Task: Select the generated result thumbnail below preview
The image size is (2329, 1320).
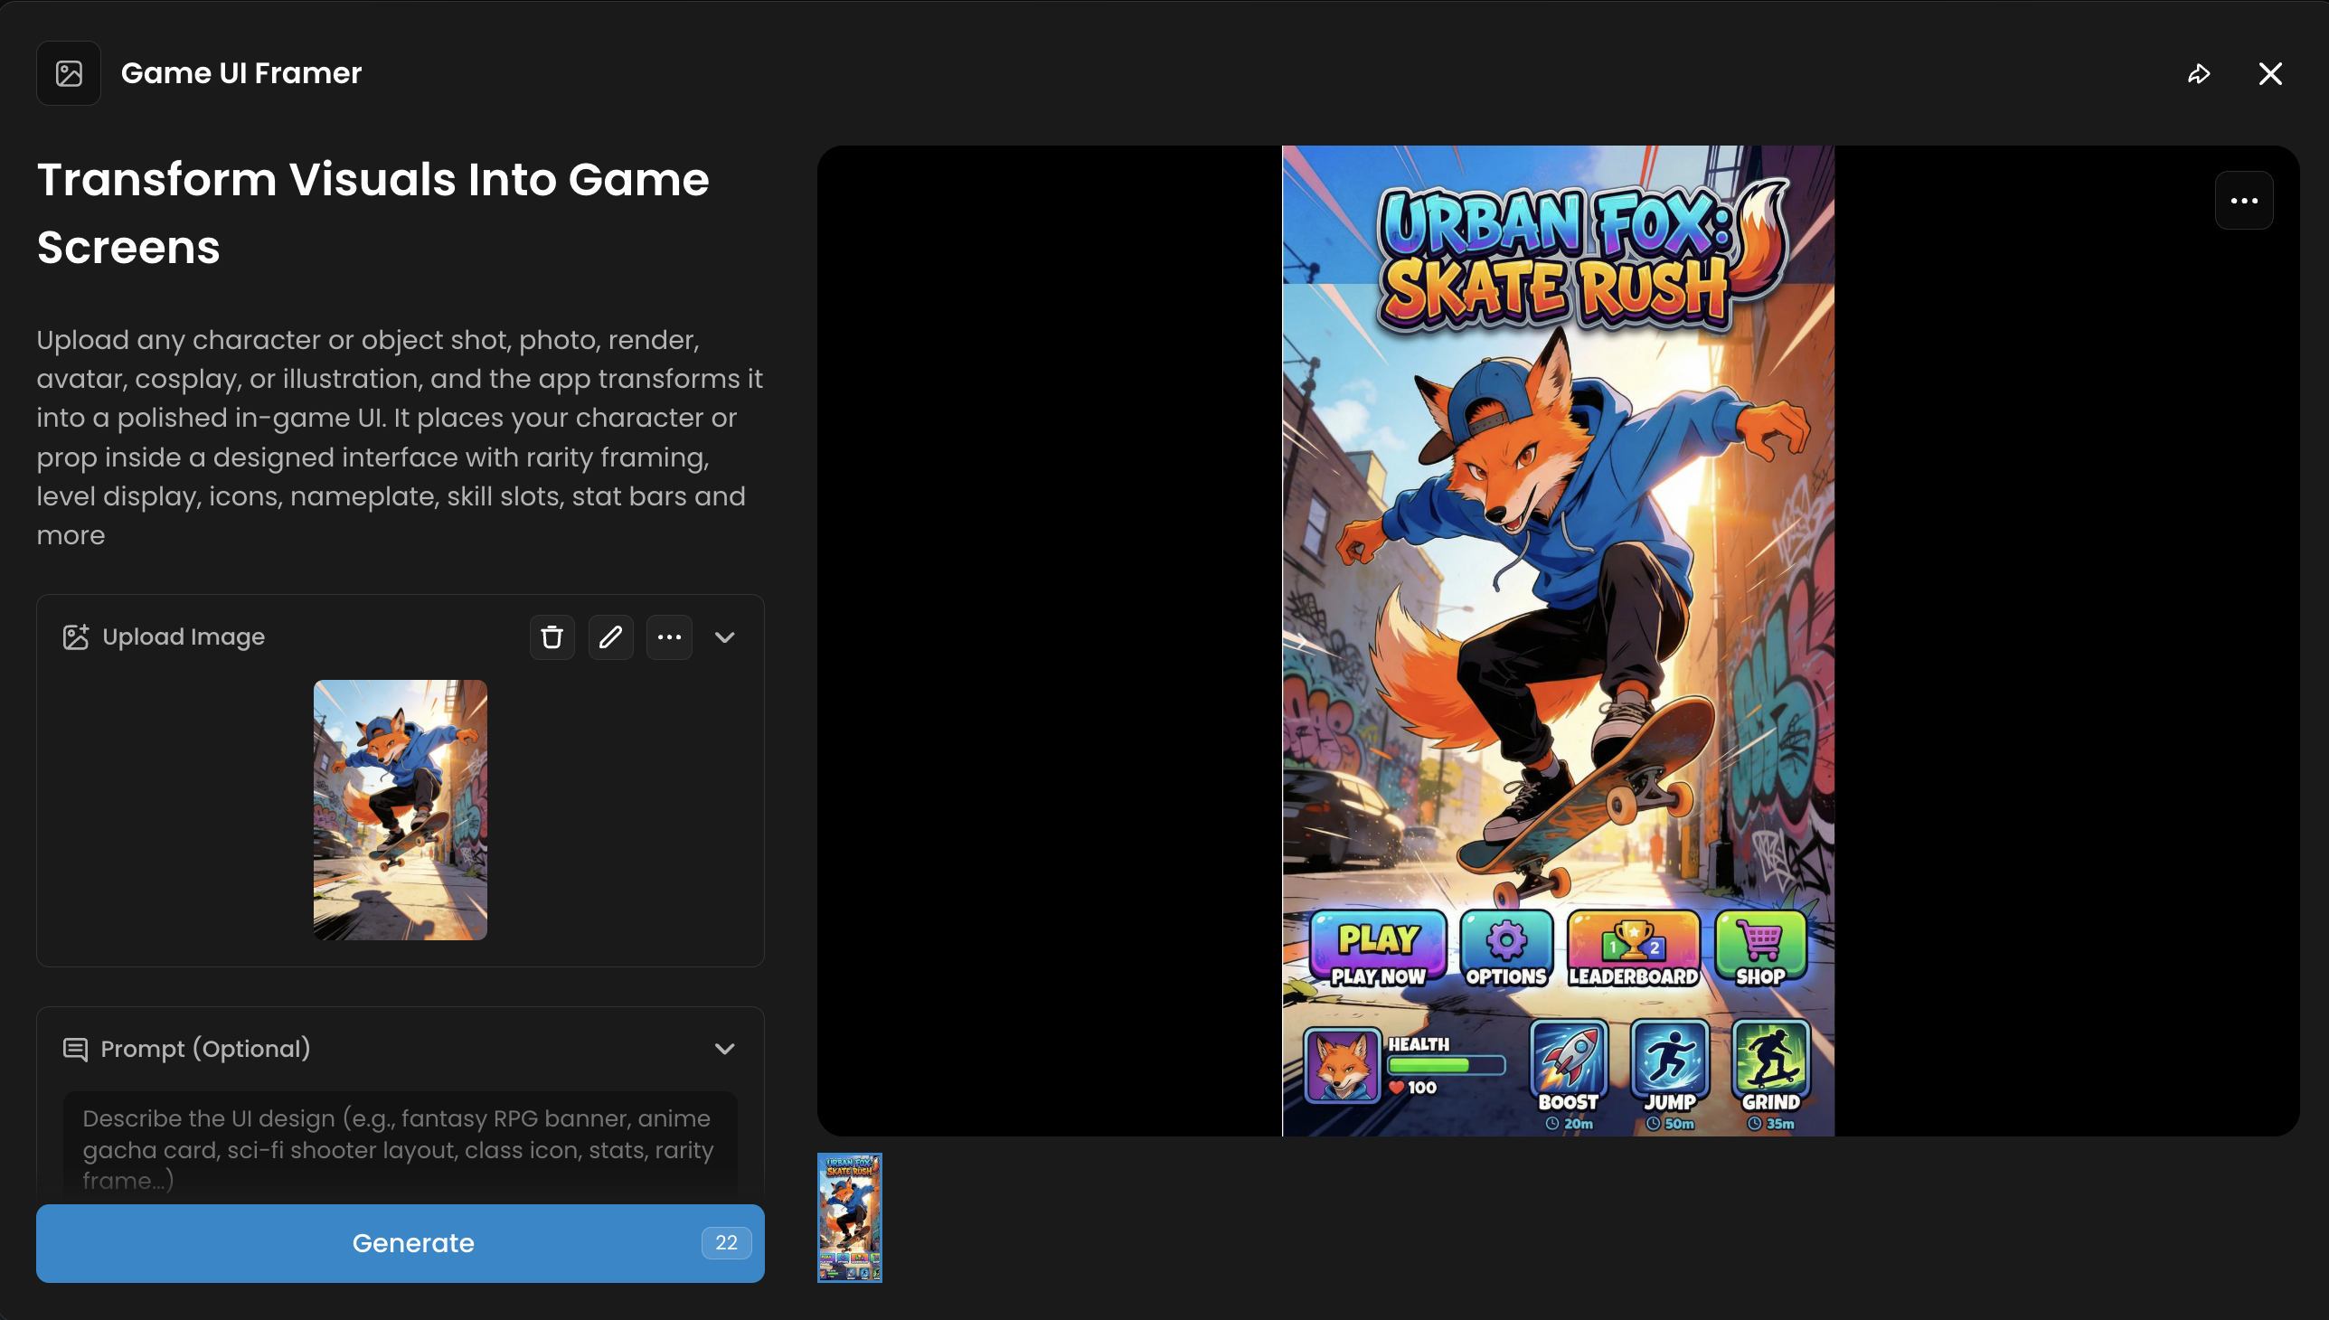Action: [x=850, y=1217]
